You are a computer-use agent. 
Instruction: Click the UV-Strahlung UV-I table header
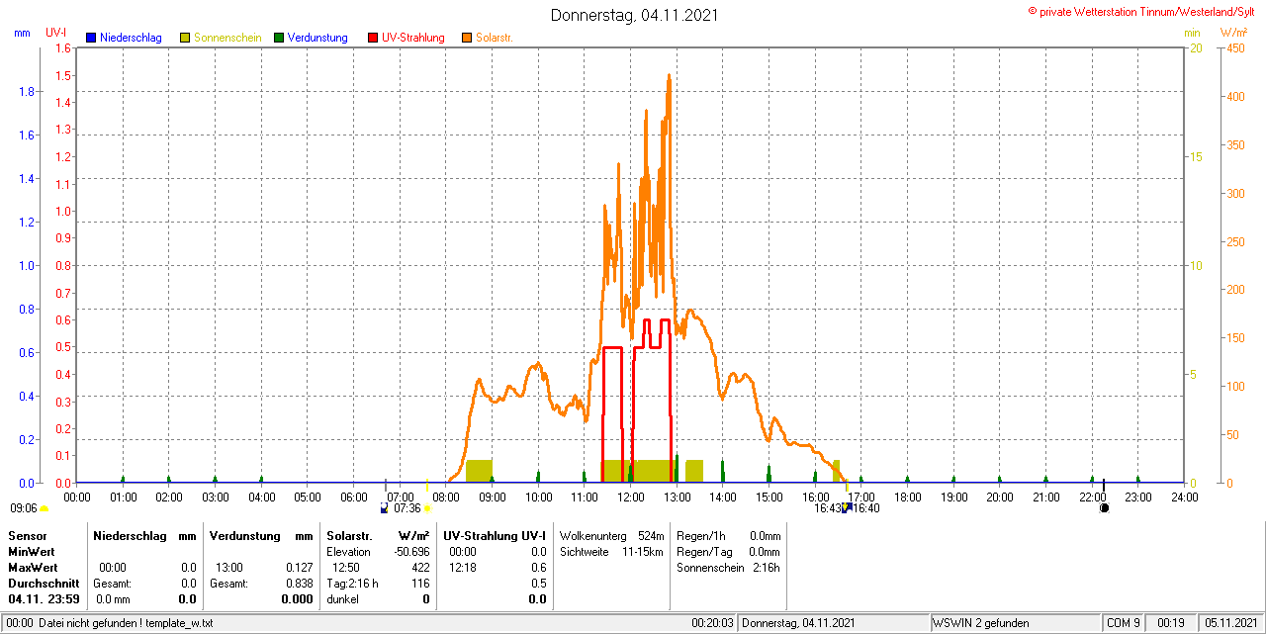[x=495, y=535]
